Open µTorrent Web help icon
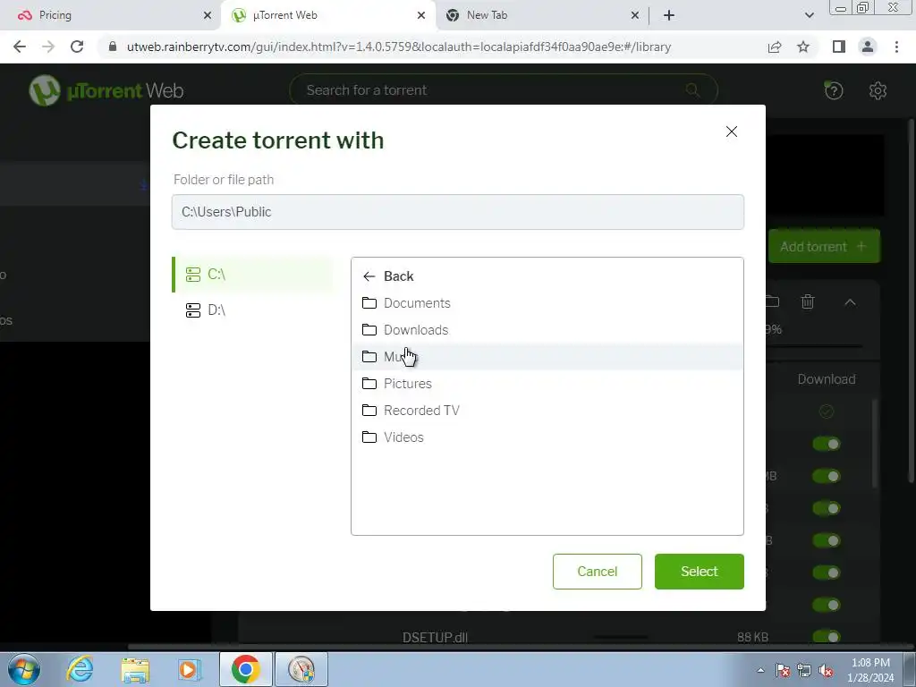Viewport: 916px width, 687px height. click(834, 90)
